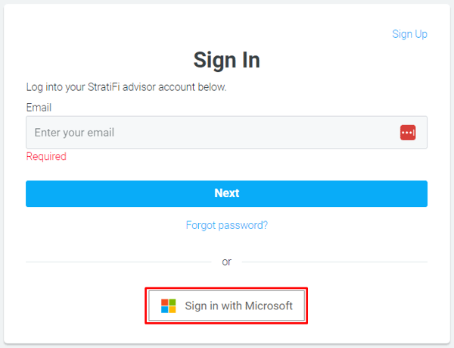Viewport: 454px width, 348px height.
Task: Click the password manager icon in email field
Action: (408, 133)
